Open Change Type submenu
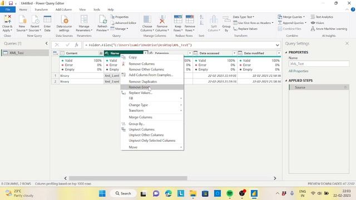 tap(152, 105)
